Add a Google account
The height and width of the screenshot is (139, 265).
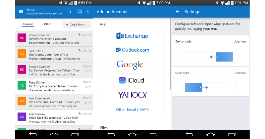(132, 65)
